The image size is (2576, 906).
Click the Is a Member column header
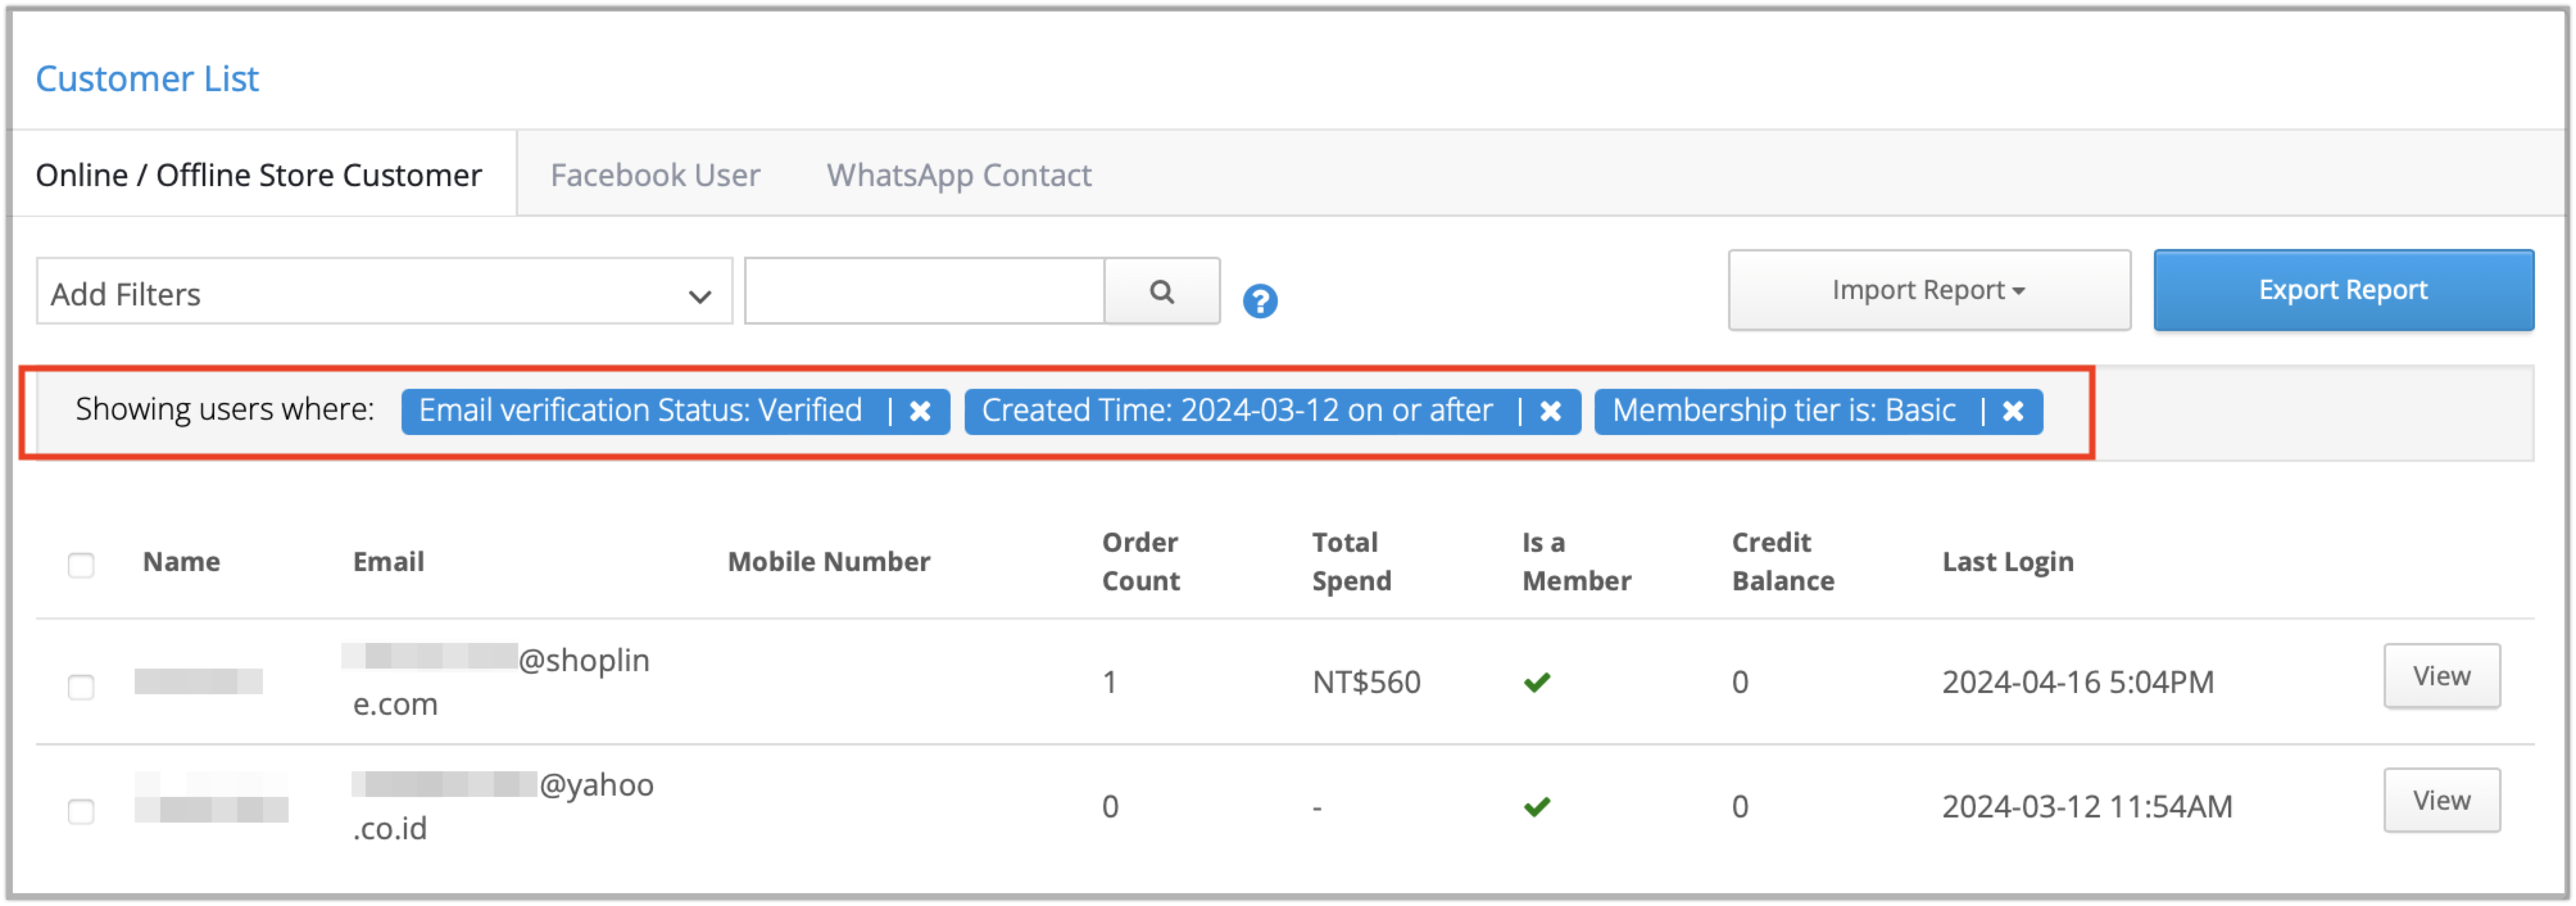(1576, 562)
